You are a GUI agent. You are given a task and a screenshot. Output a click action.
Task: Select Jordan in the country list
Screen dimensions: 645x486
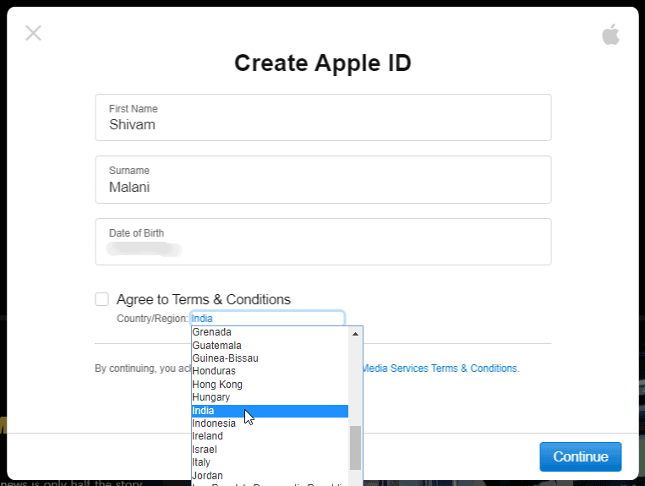(x=270, y=475)
